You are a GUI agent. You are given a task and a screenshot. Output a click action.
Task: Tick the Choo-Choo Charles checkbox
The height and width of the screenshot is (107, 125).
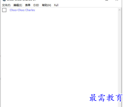coord(4,10)
